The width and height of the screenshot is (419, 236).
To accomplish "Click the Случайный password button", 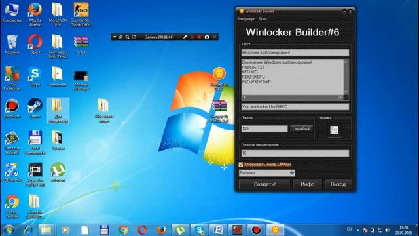I will 301,129.
